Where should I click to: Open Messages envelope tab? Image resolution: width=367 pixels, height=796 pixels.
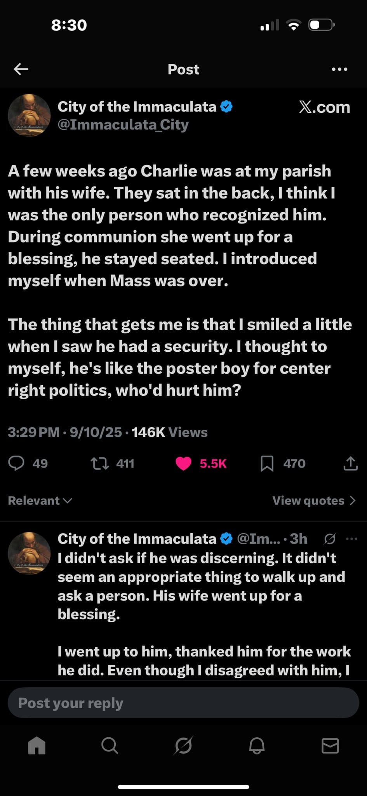click(x=330, y=745)
